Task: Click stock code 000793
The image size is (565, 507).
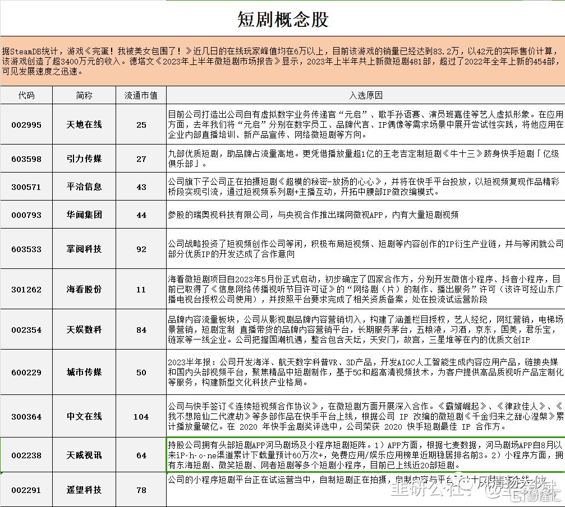Action: (26, 215)
